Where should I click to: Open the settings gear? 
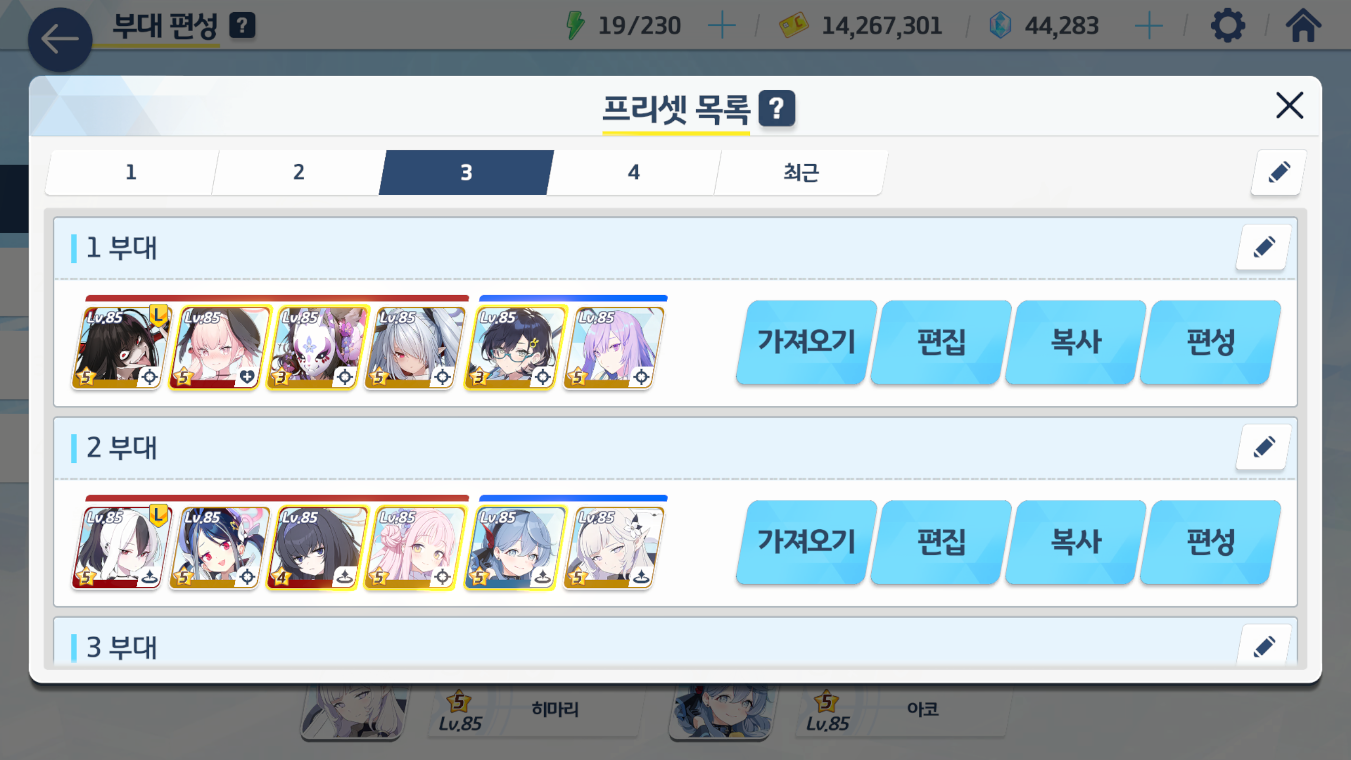(x=1228, y=25)
